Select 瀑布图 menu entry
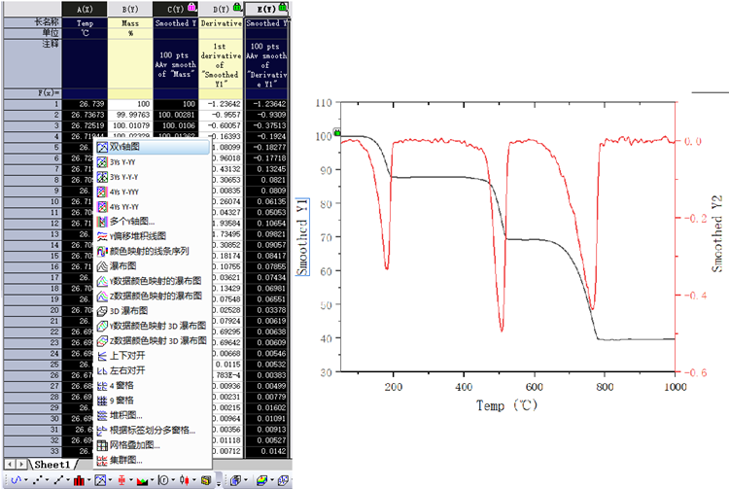This screenshot has width=729, height=489. coord(153,266)
